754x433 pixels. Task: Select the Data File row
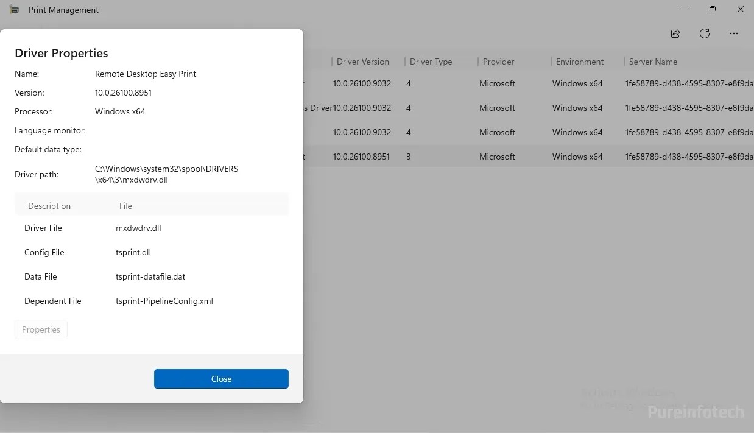tap(152, 276)
